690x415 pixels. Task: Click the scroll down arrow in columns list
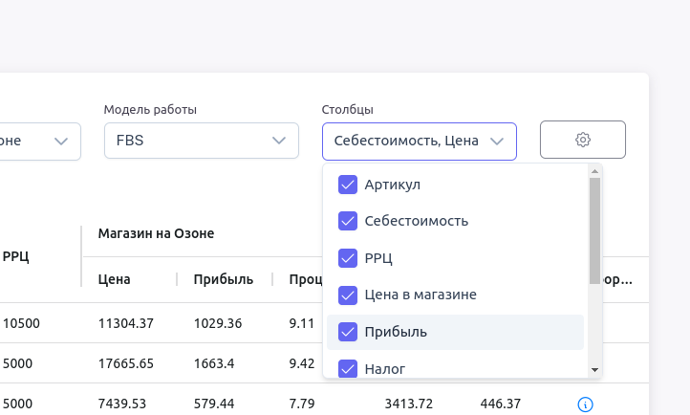pyautogui.click(x=595, y=370)
